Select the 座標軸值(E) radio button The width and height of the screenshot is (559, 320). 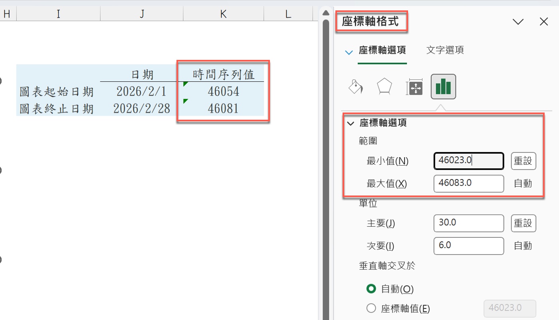[371, 308]
